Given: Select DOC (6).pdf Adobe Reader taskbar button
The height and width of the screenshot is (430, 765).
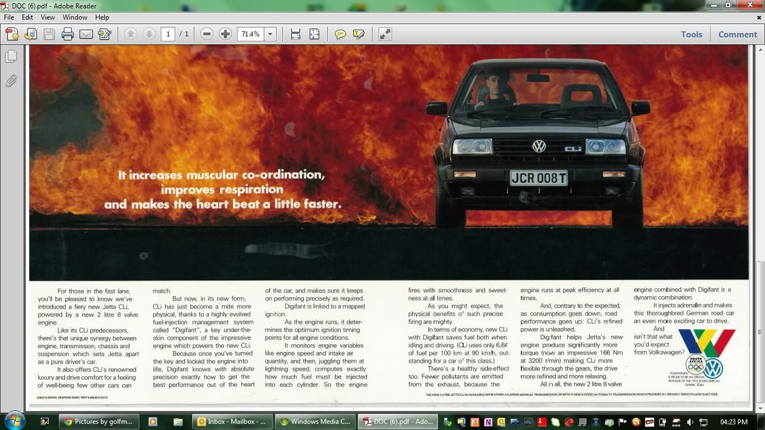Looking at the screenshot, I should [399, 422].
